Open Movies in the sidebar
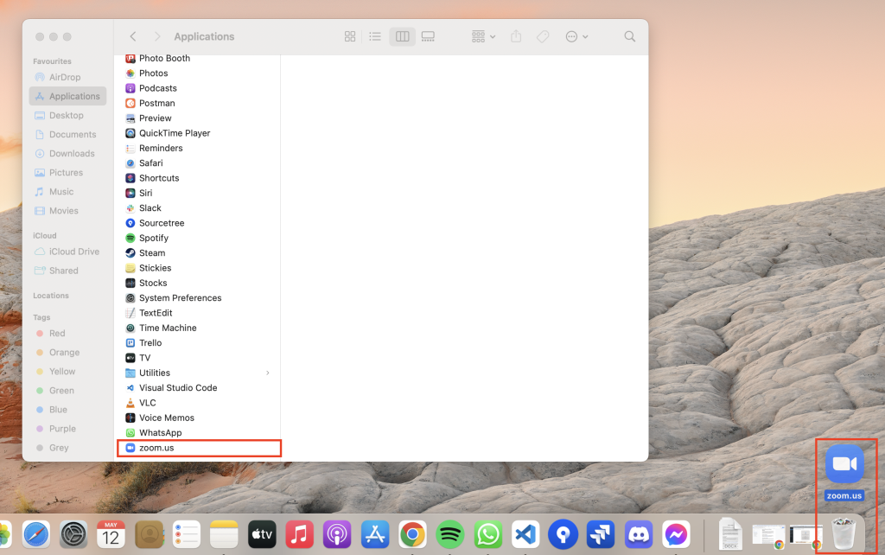885x555 pixels. pos(67,211)
